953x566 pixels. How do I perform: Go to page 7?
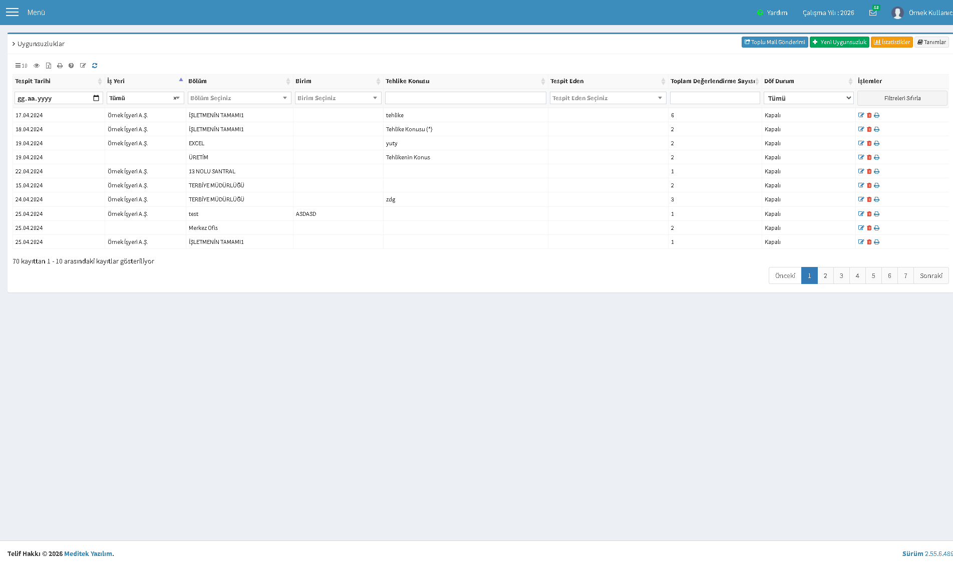[x=905, y=275]
